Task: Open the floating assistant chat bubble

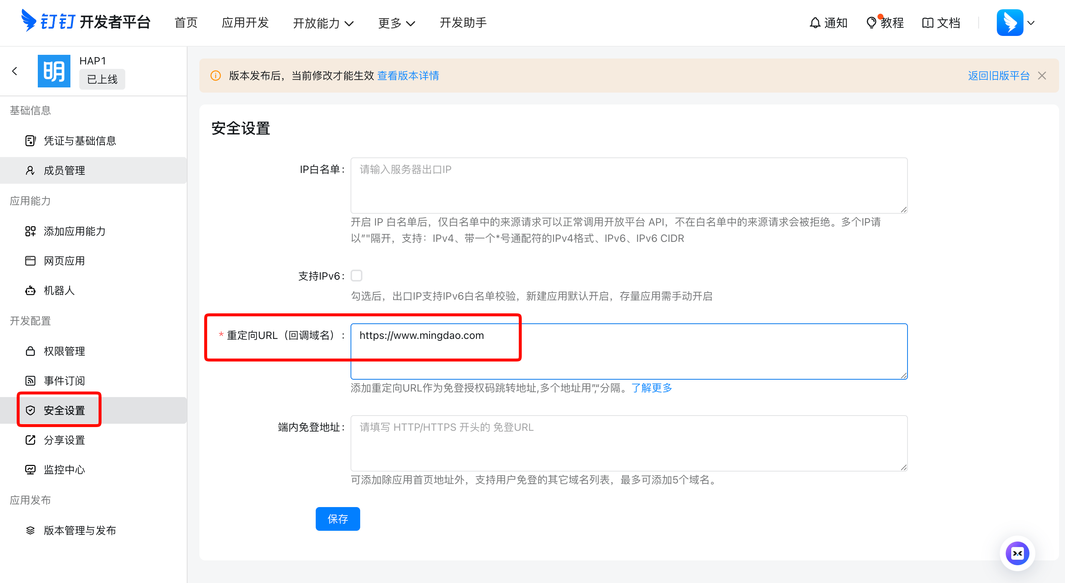Action: (x=1017, y=553)
